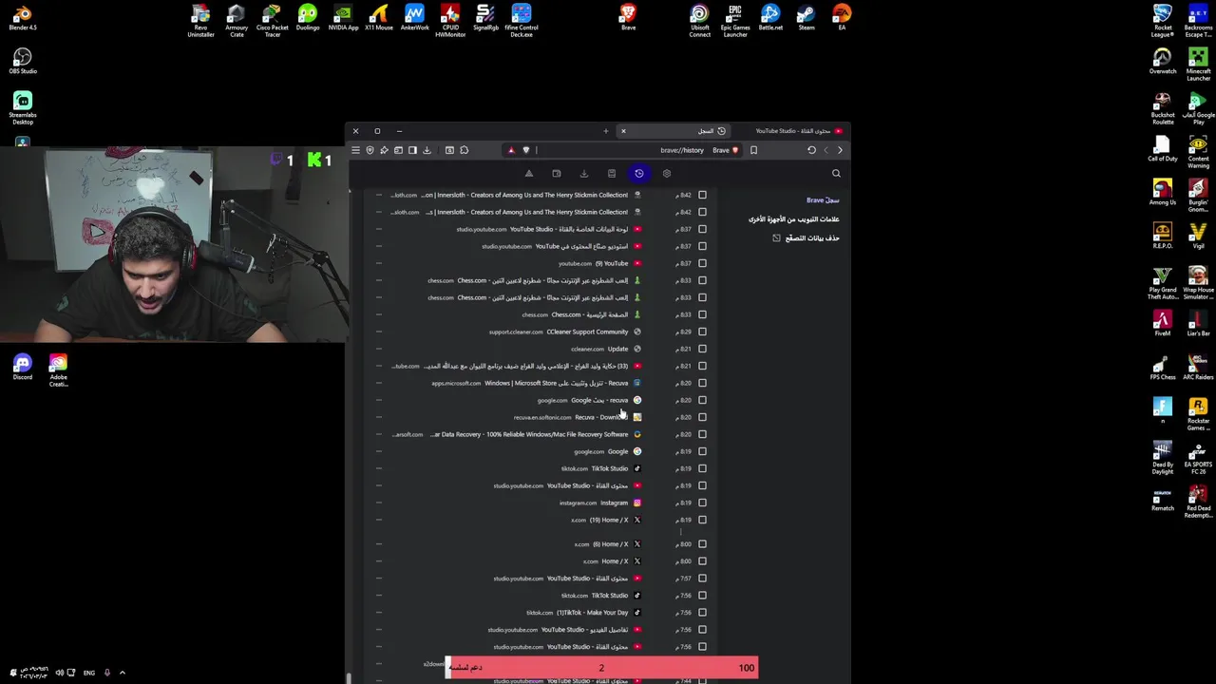Open the more-actions menu for the Google - recuva search entry
This screenshot has width=1216, height=684.
click(x=378, y=400)
